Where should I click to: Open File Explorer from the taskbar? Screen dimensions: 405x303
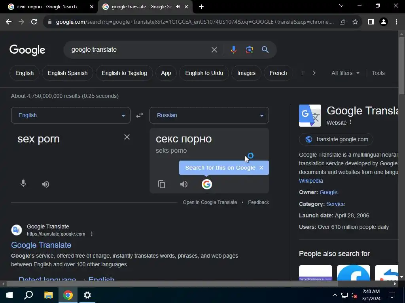tap(48, 295)
